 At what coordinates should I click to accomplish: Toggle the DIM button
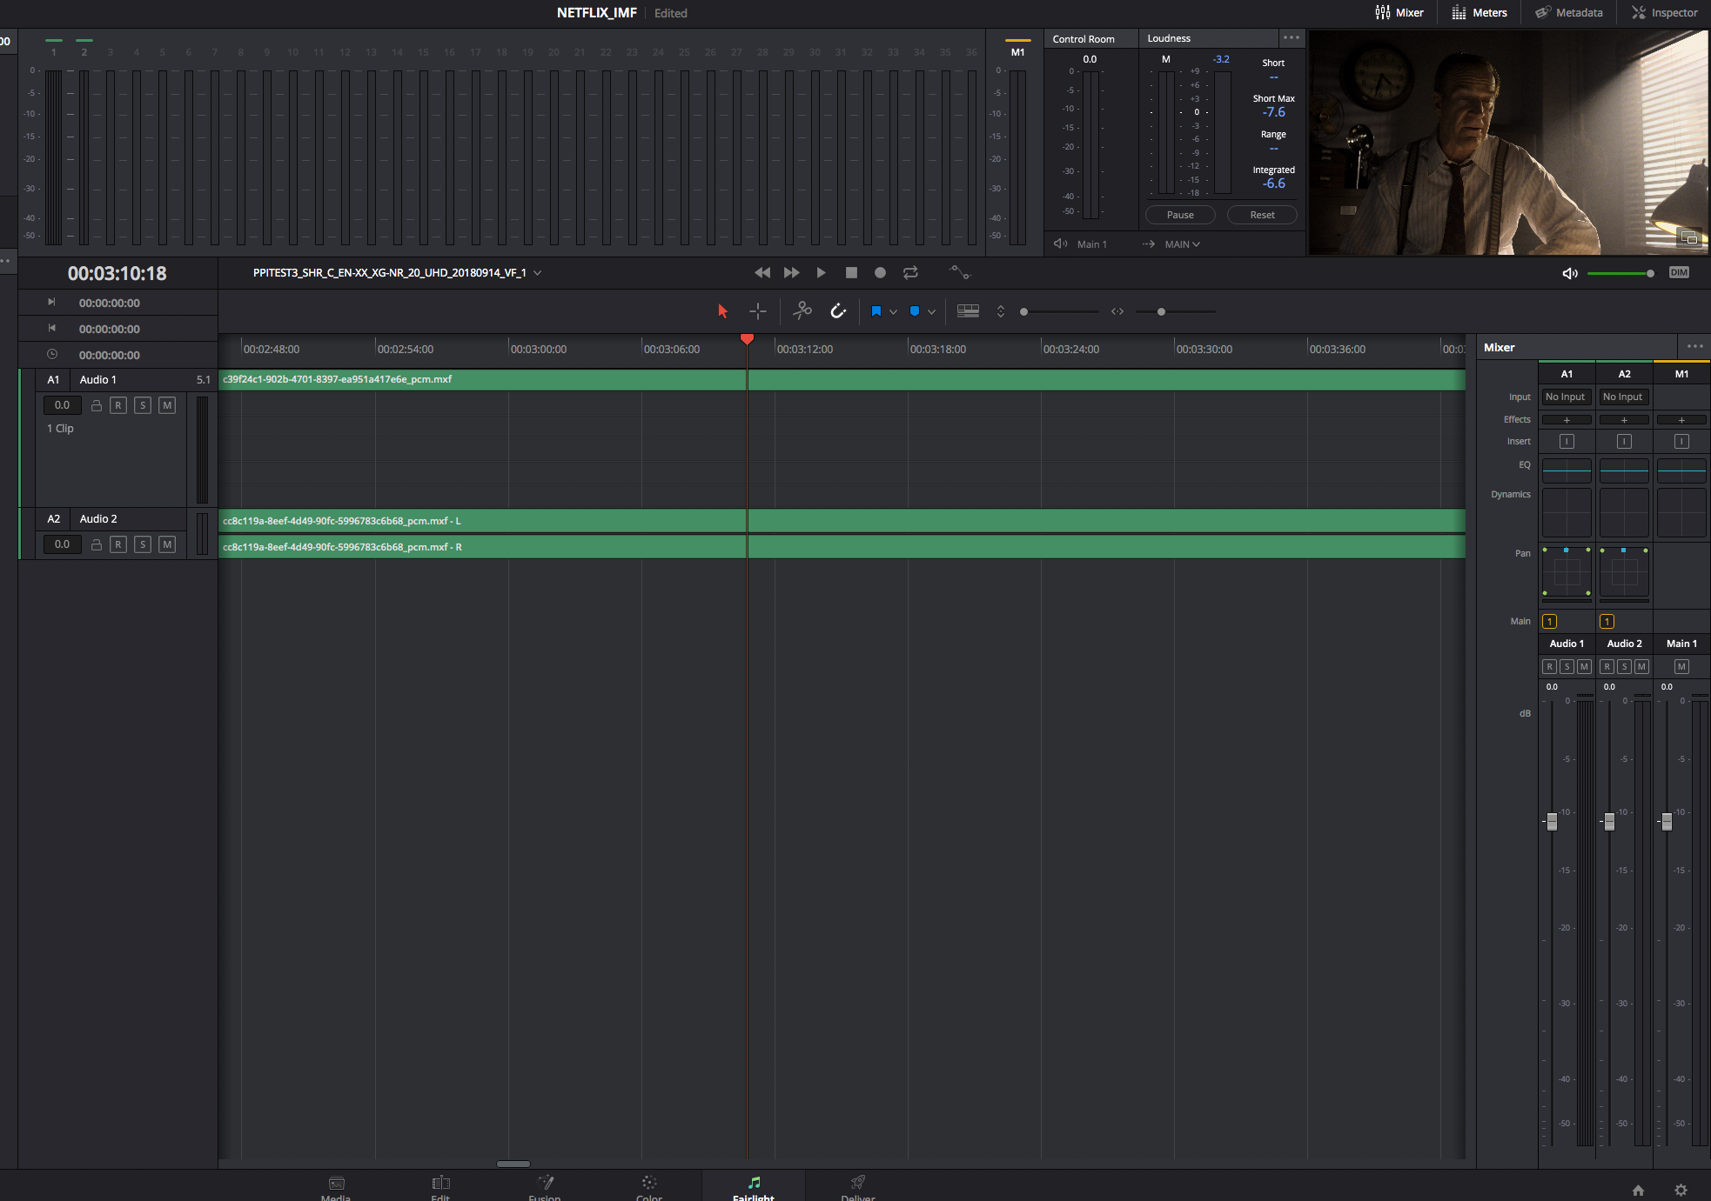(x=1679, y=273)
